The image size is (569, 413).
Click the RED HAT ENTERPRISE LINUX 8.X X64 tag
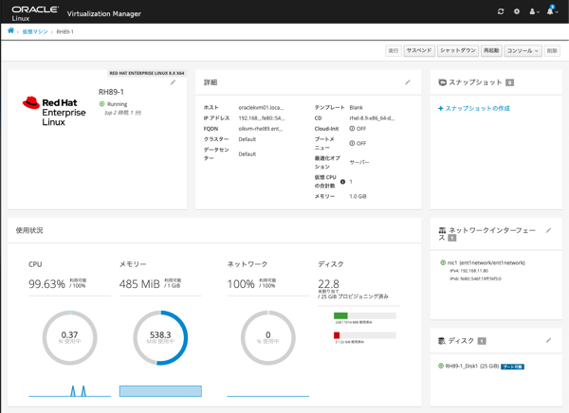click(147, 73)
